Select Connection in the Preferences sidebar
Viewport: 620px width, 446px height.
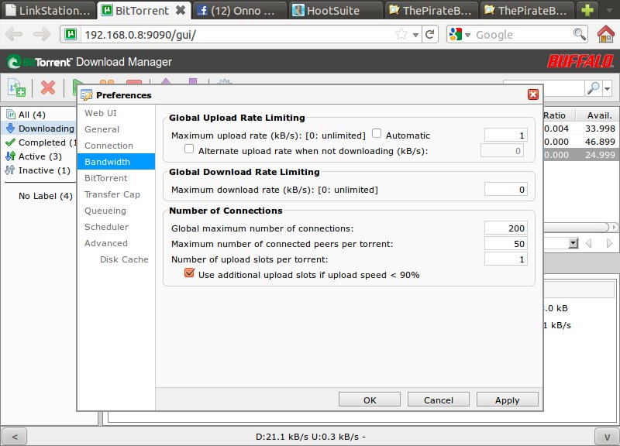click(x=108, y=146)
